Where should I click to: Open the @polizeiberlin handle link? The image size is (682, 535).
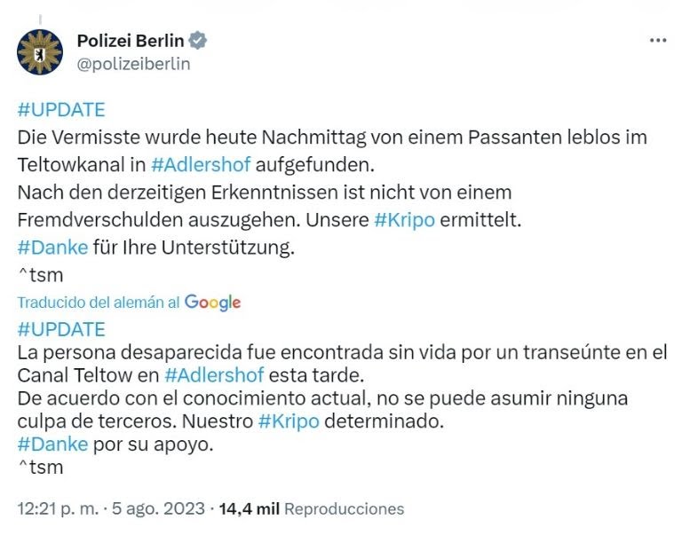pos(133,64)
